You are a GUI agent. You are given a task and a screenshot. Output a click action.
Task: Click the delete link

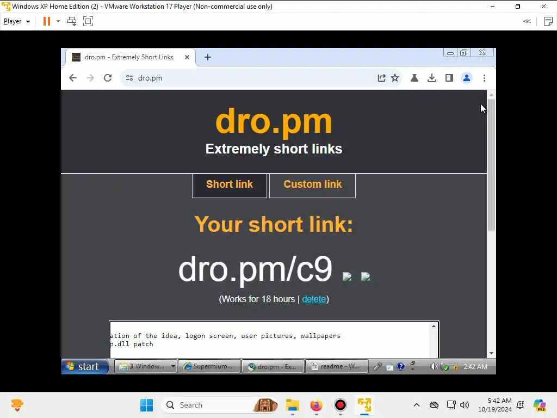314,299
